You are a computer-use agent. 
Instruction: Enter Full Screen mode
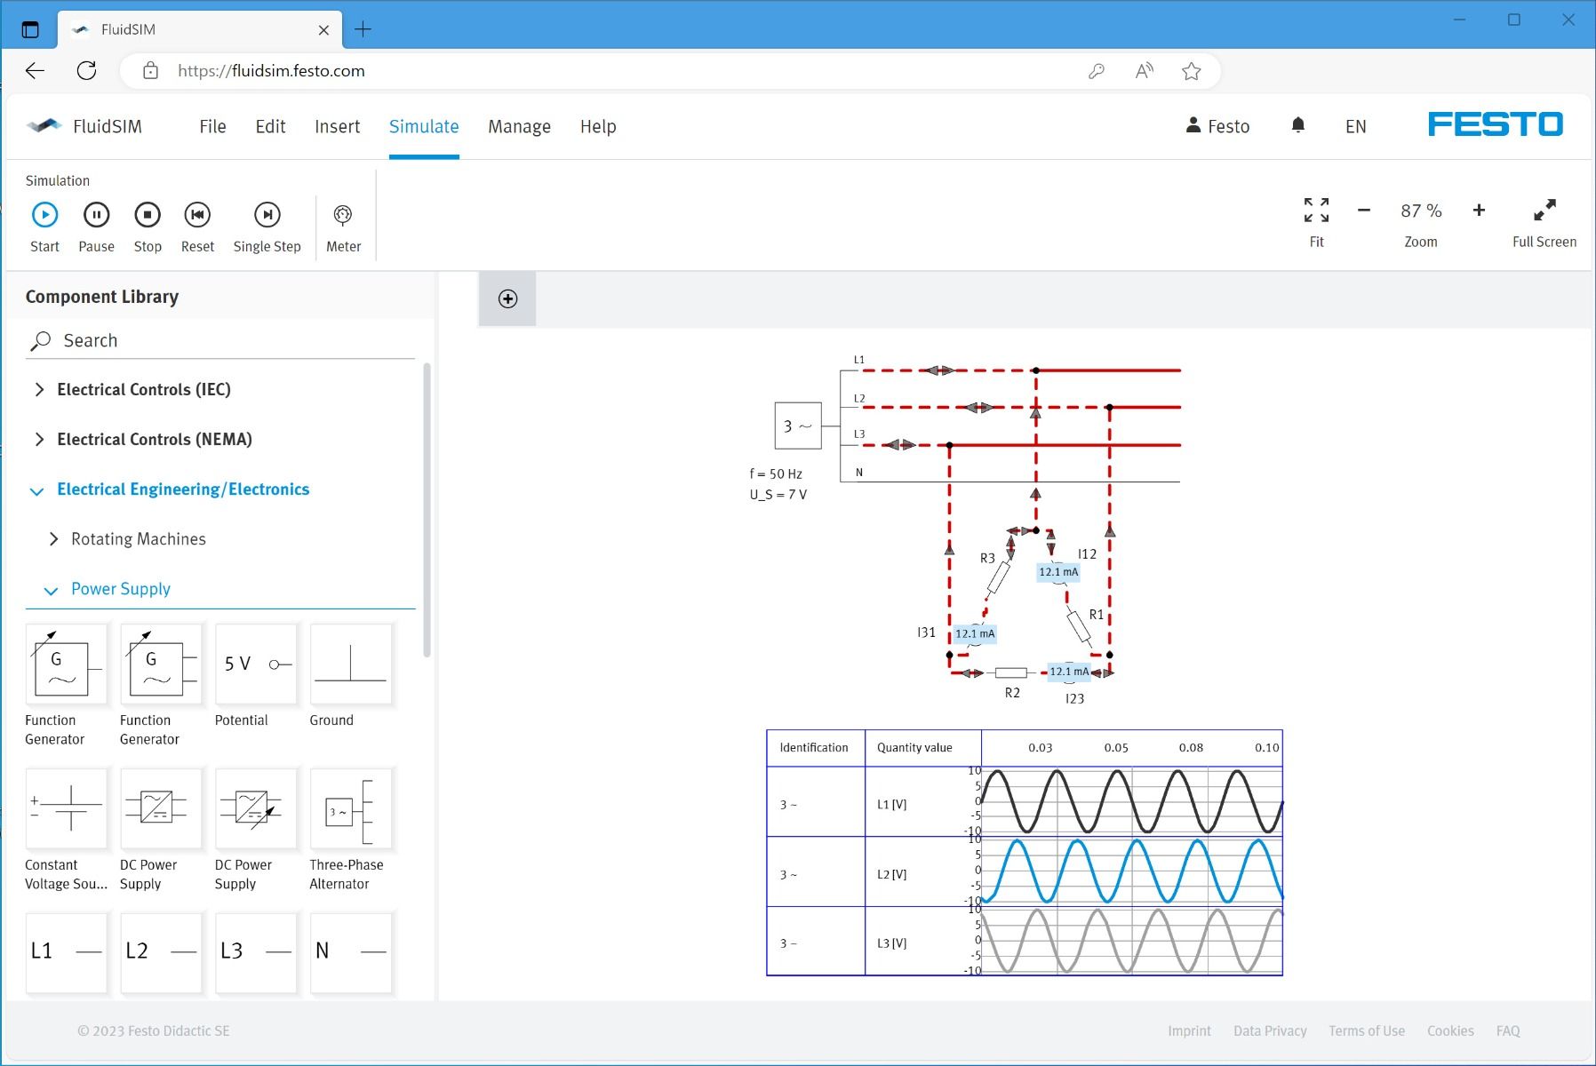tap(1544, 211)
